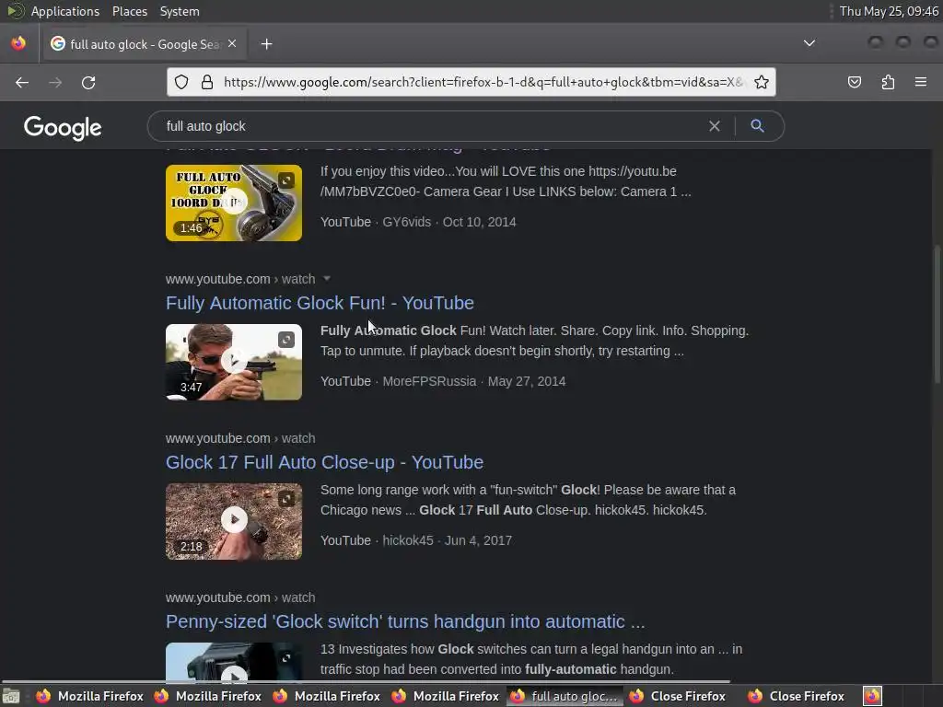Play the Full Auto Glock 100rd drum video
The height and width of the screenshot is (707, 943).
[x=234, y=203]
